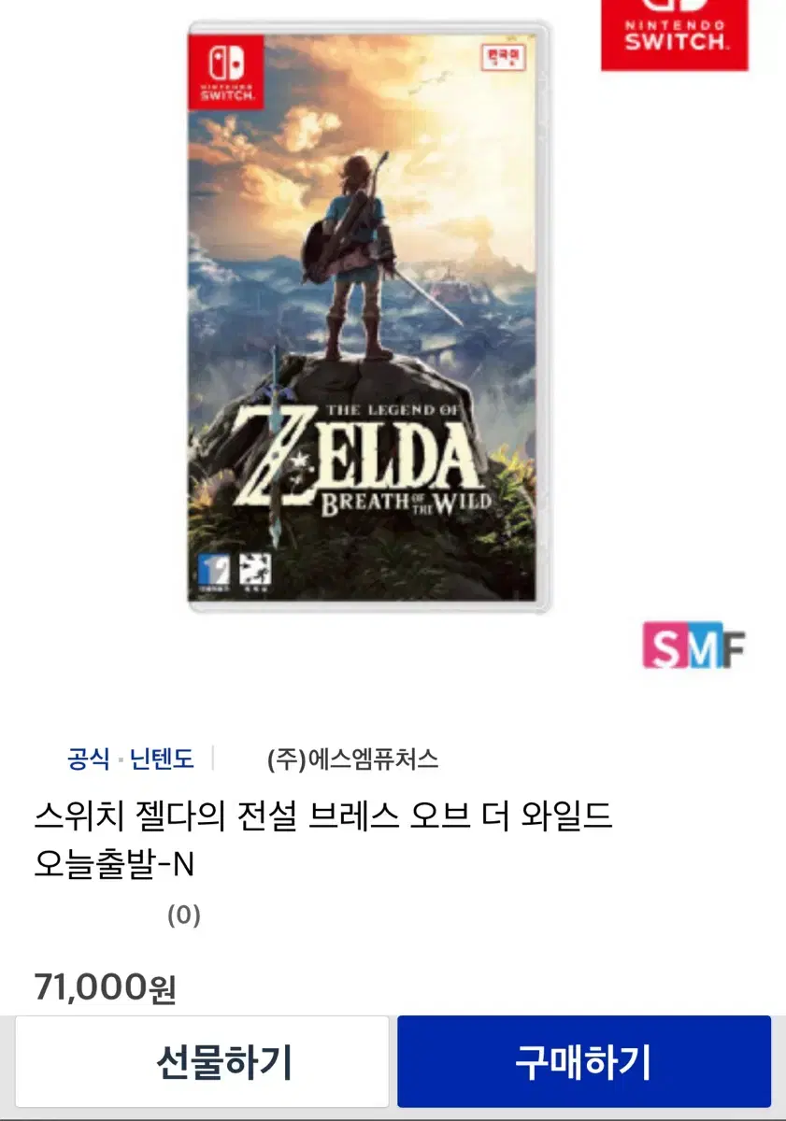Tap the Nintendo Switch logo in top corner

(x=674, y=35)
